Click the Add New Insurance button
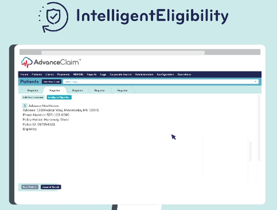277x210 pixels. 33,97
